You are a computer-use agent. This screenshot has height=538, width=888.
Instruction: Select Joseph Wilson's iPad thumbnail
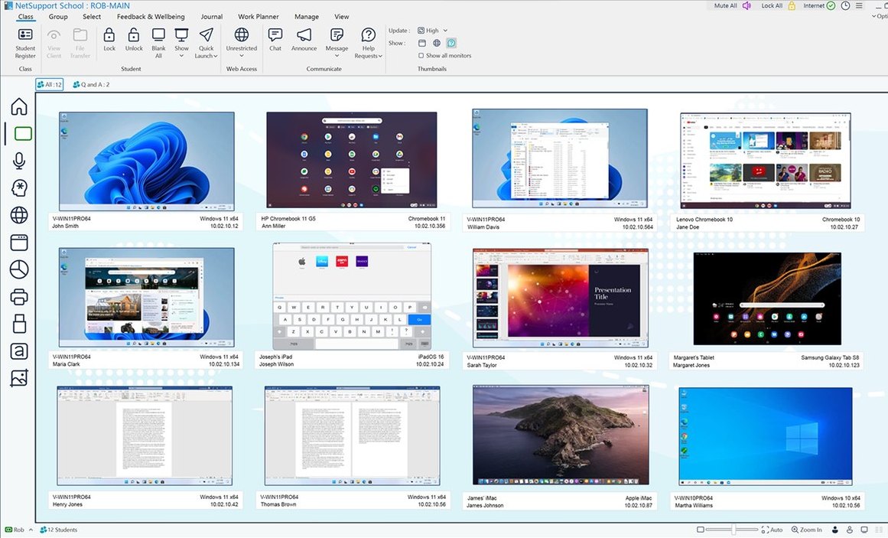click(352, 296)
